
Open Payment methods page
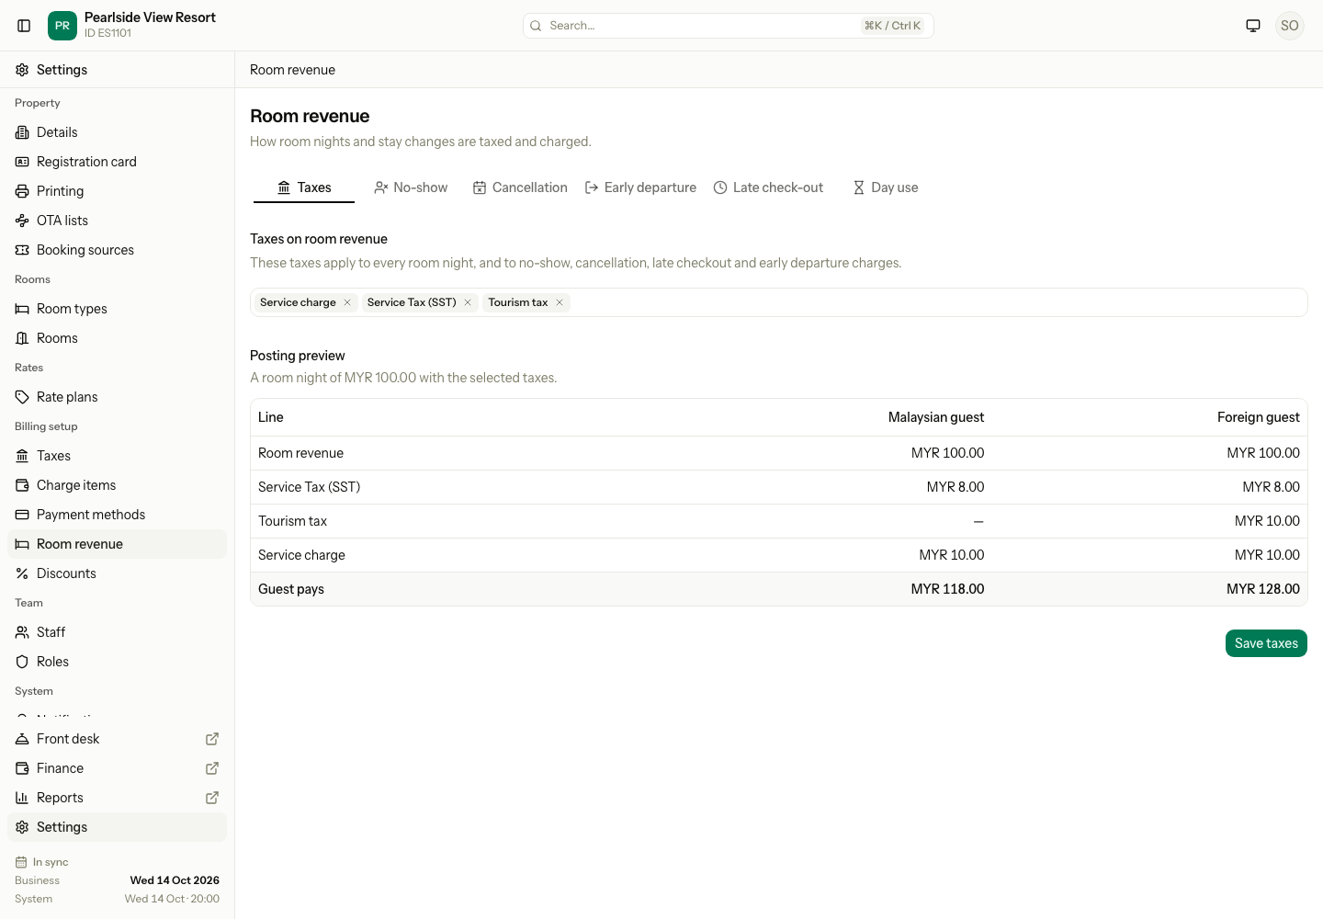pyautogui.click(x=118, y=515)
